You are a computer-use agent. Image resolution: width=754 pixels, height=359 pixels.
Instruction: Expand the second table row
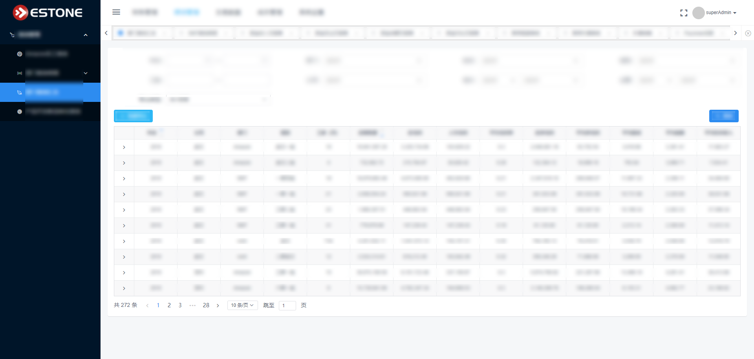click(124, 163)
